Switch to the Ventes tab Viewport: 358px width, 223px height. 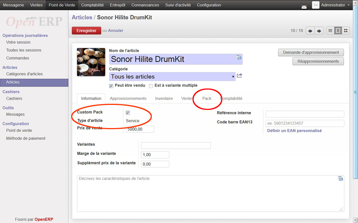pos(187,98)
